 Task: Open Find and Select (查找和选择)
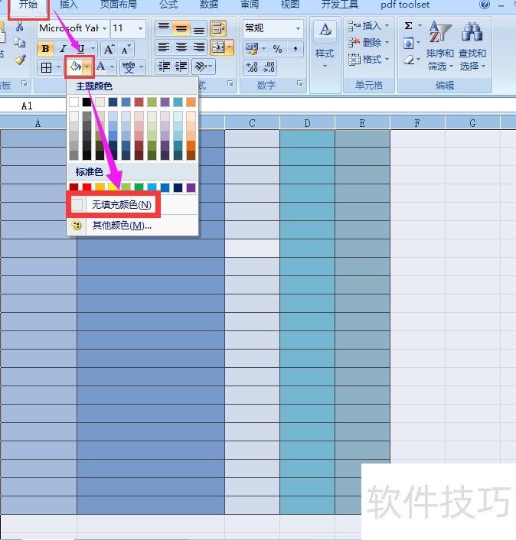click(472, 45)
